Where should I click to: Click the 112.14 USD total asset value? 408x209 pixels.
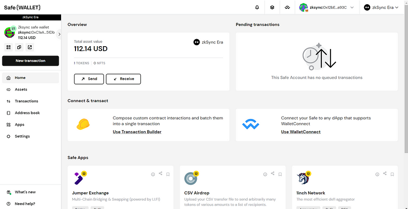pyautogui.click(x=90, y=49)
